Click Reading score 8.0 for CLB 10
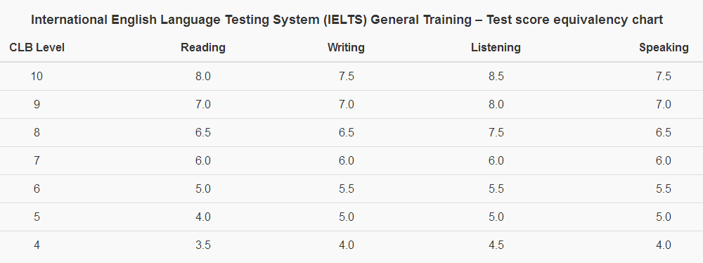703x263 pixels. 203,76
